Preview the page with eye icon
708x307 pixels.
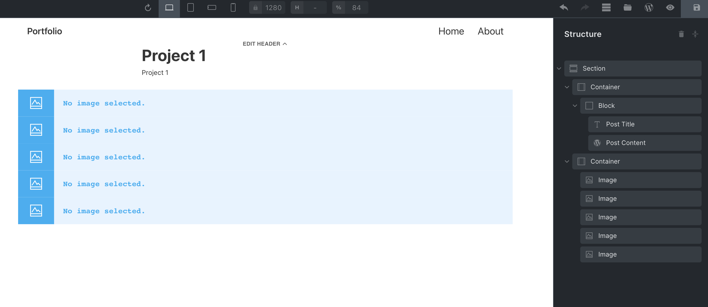(670, 8)
